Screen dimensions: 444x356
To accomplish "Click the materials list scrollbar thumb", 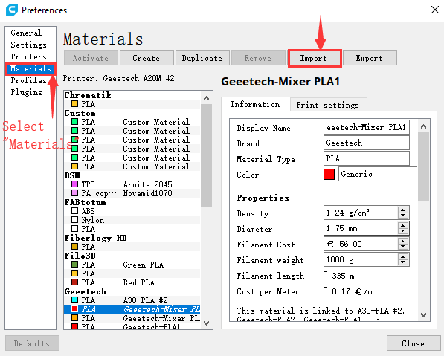I will pyautogui.click(x=207, y=155).
